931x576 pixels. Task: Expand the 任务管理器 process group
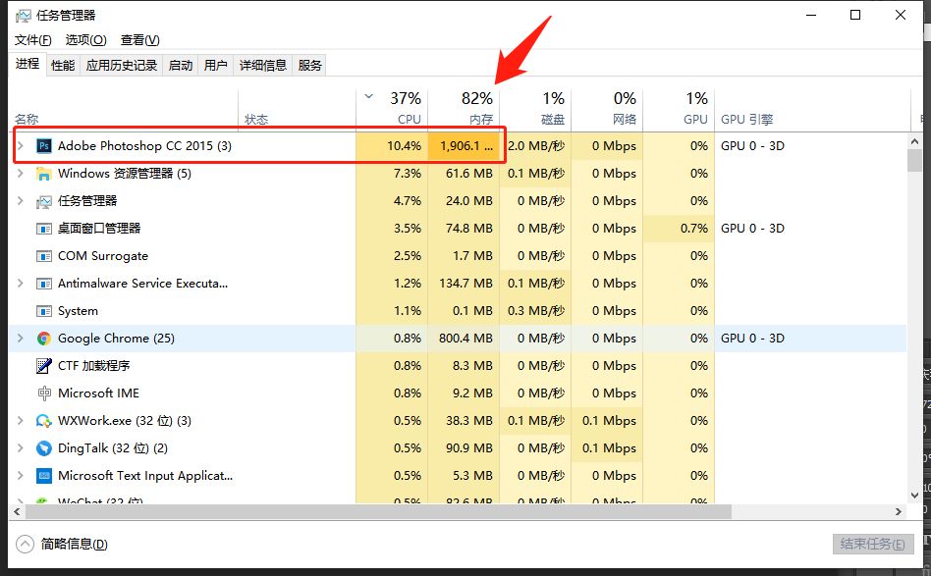click(x=21, y=200)
